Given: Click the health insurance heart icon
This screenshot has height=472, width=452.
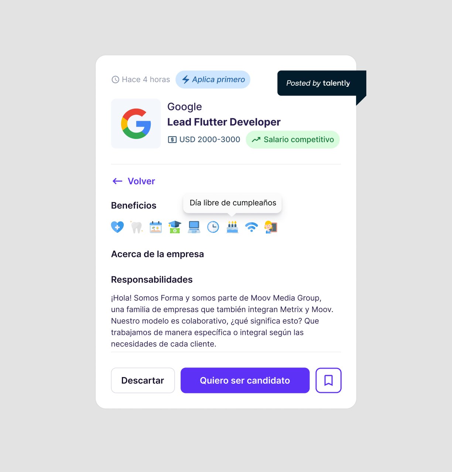Looking at the screenshot, I should click(117, 227).
